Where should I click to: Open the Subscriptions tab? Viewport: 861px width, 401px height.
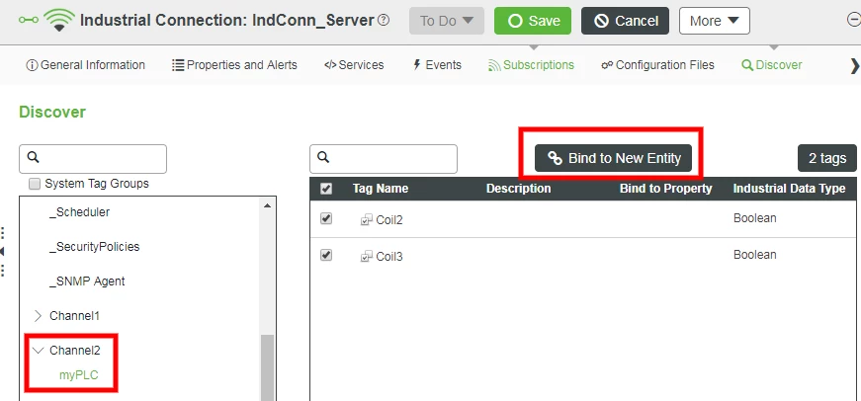(x=531, y=65)
